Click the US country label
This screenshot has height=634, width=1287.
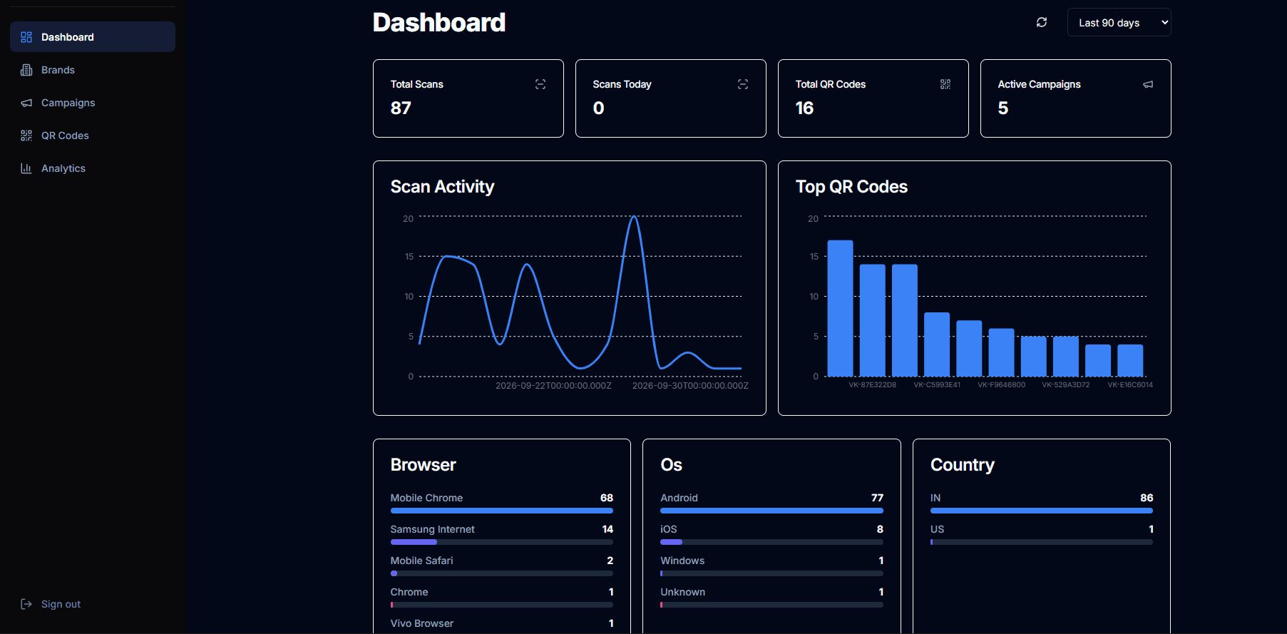click(x=937, y=529)
